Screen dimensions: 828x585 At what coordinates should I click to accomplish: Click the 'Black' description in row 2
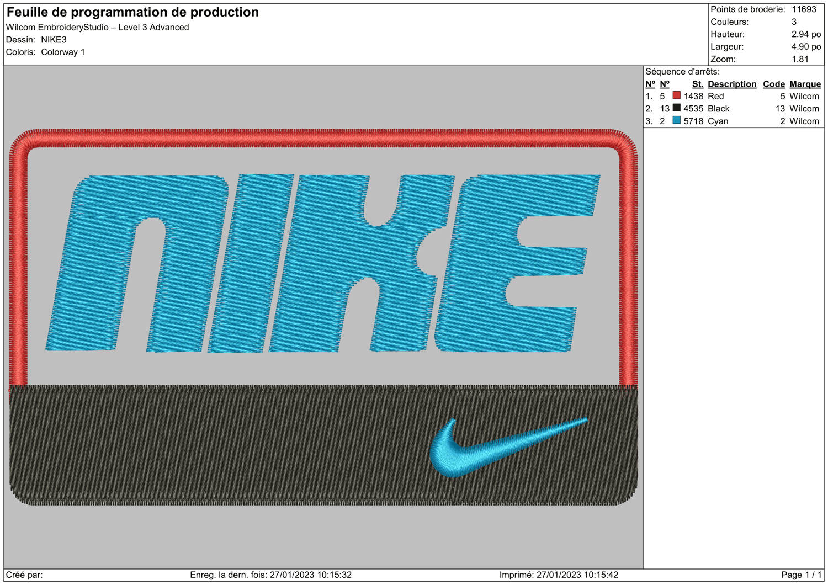point(718,109)
